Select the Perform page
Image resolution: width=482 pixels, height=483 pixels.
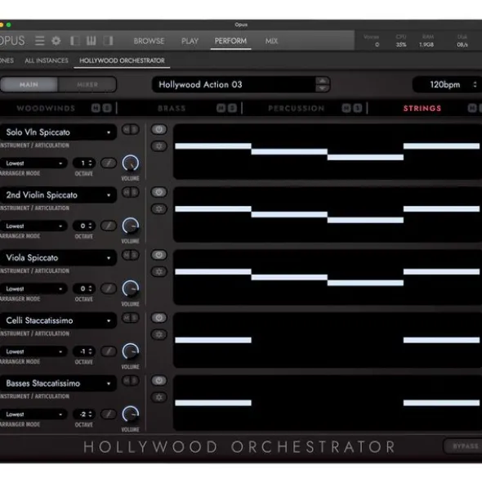coord(230,41)
